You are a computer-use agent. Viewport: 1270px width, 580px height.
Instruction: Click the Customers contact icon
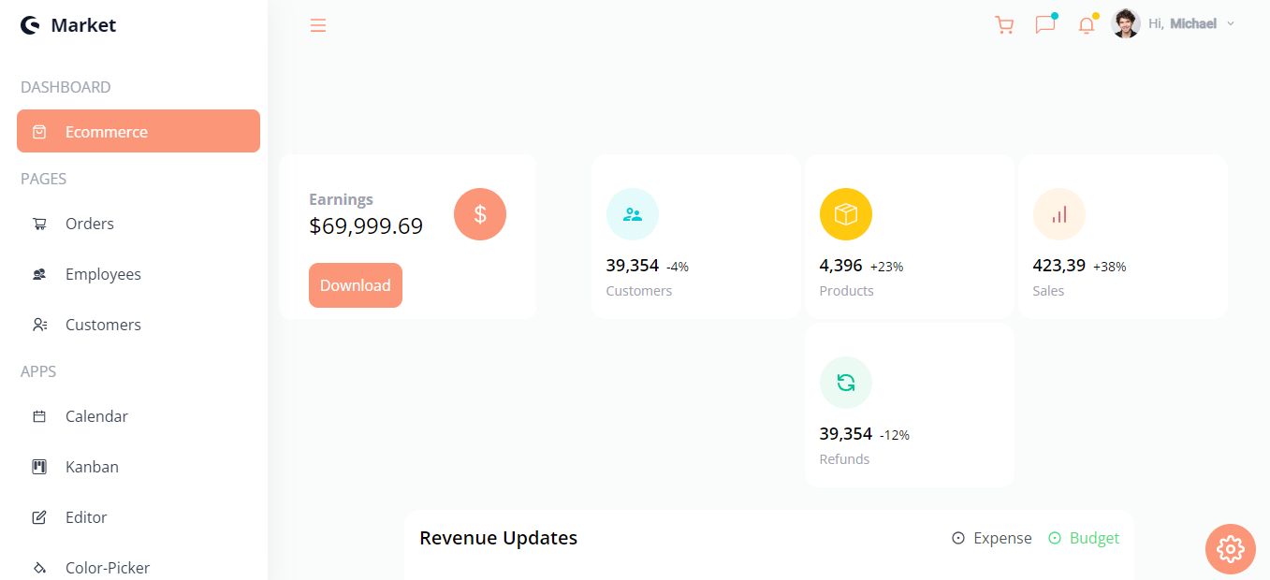pos(39,325)
